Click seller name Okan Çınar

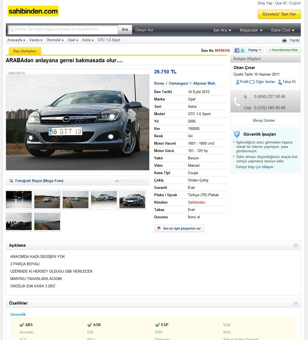pos(244,67)
